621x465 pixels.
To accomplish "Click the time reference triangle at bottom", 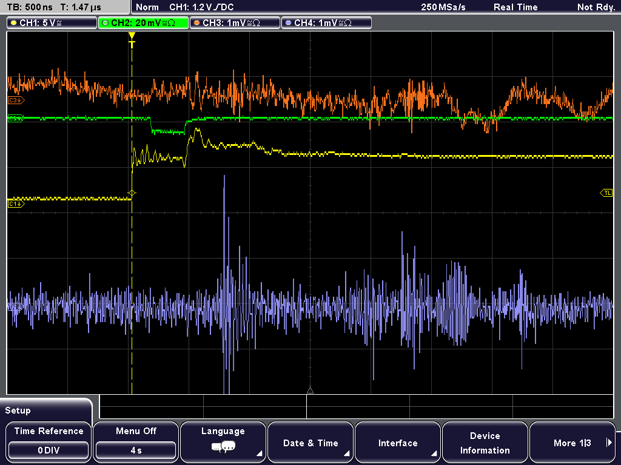I will (x=310, y=391).
